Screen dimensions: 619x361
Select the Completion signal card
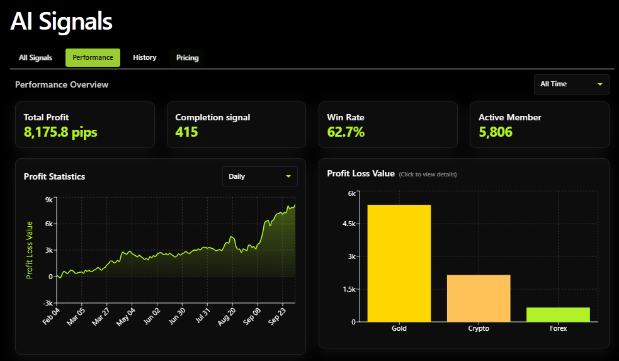236,125
